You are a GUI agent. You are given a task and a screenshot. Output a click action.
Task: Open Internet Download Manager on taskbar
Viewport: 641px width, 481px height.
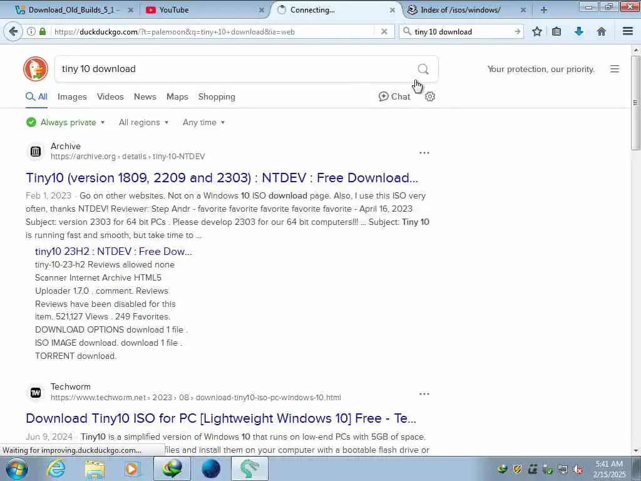172,468
